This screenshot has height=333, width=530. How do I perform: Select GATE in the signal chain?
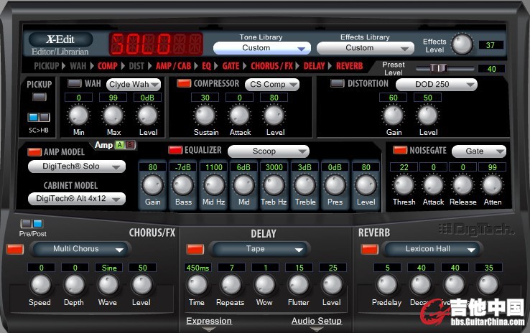tap(231, 66)
